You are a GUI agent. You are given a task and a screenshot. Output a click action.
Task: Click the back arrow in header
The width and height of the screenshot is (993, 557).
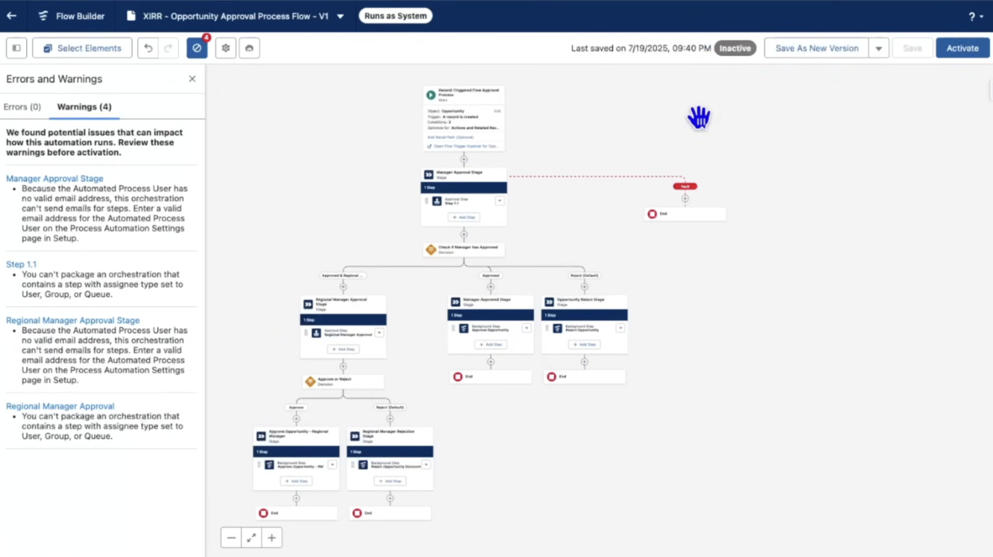(x=12, y=16)
